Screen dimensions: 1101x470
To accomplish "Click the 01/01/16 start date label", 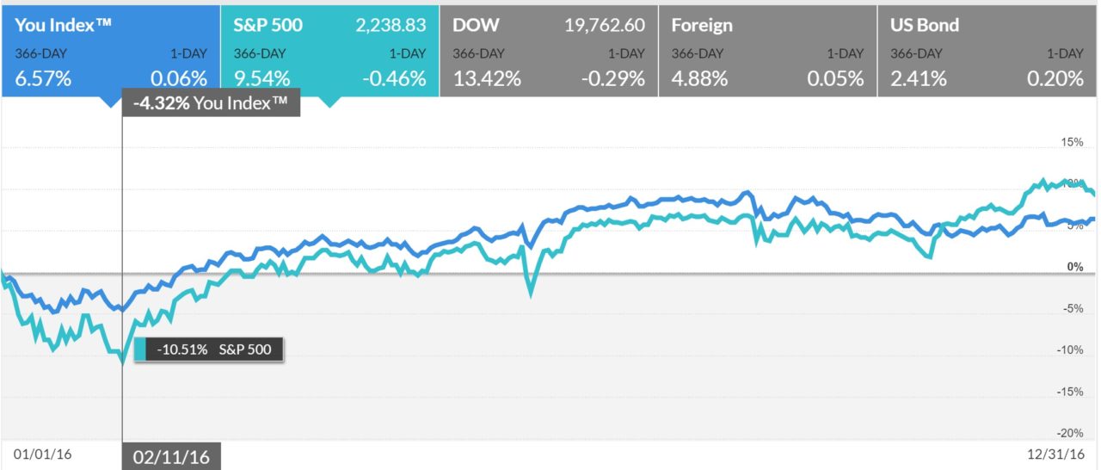I will click(38, 454).
